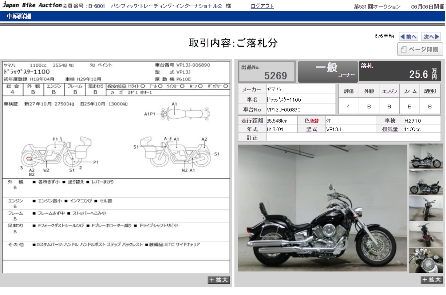Click the winning bid price 25.6 万円
The width and height of the screenshot is (446, 295).
point(423,74)
